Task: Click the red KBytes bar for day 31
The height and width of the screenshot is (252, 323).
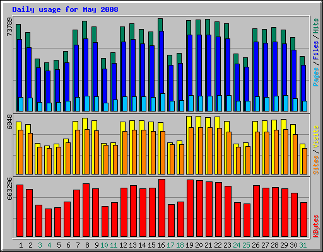Action: point(303,220)
